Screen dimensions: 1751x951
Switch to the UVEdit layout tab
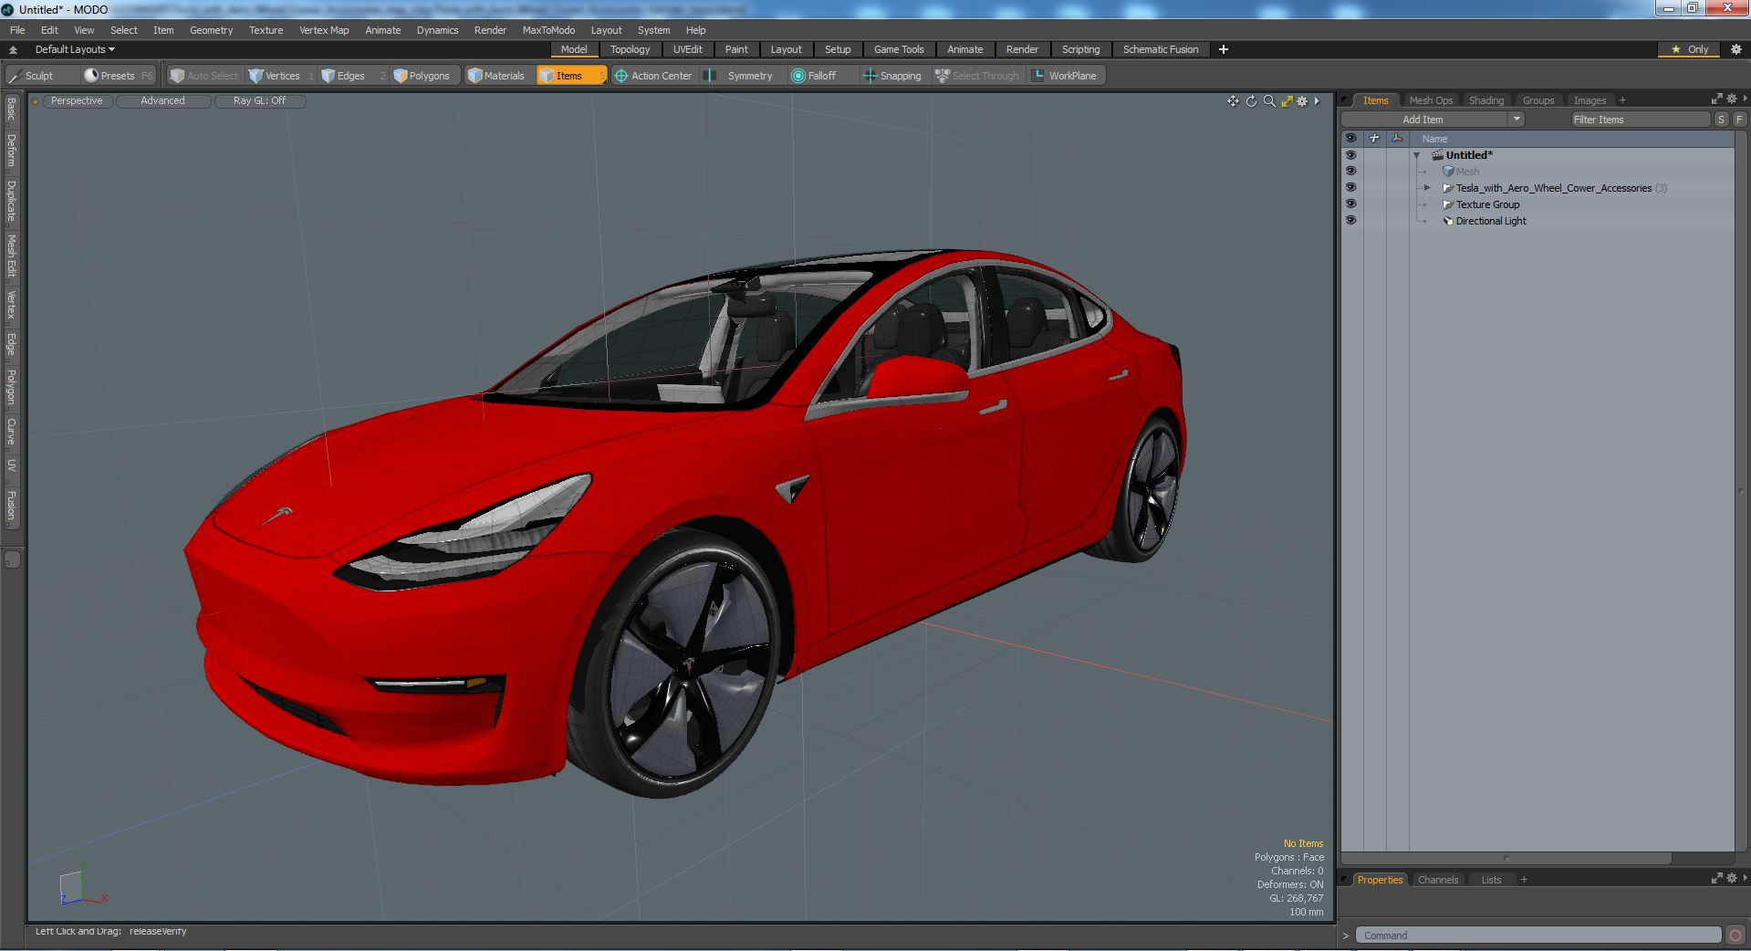[687, 49]
